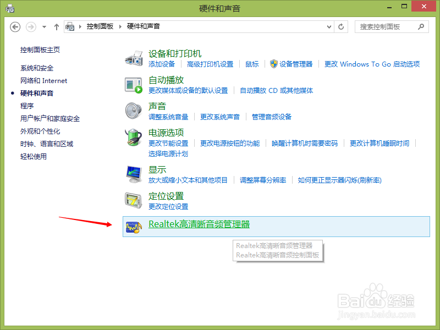
Task: Open 设备管理器 link
Action: pyautogui.click(x=296, y=64)
